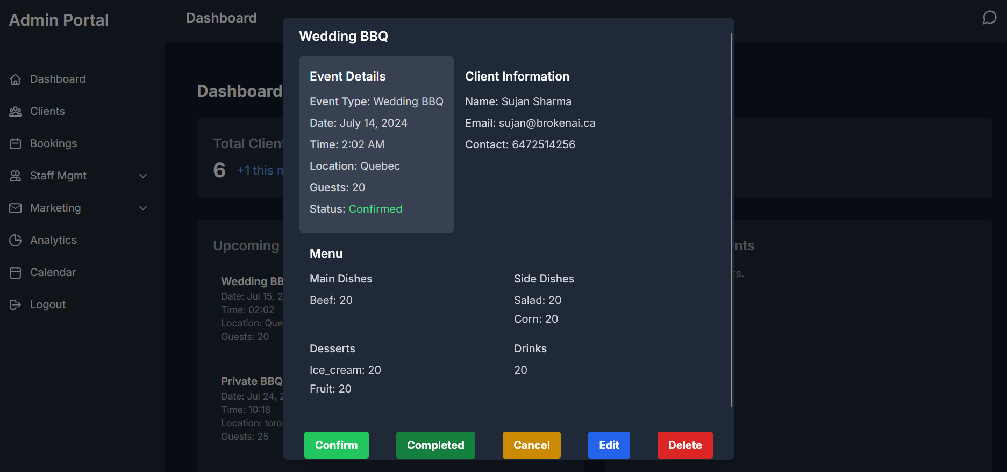Click the Marketing envelope icon
The image size is (1007, 472).
tap(16, 208)
